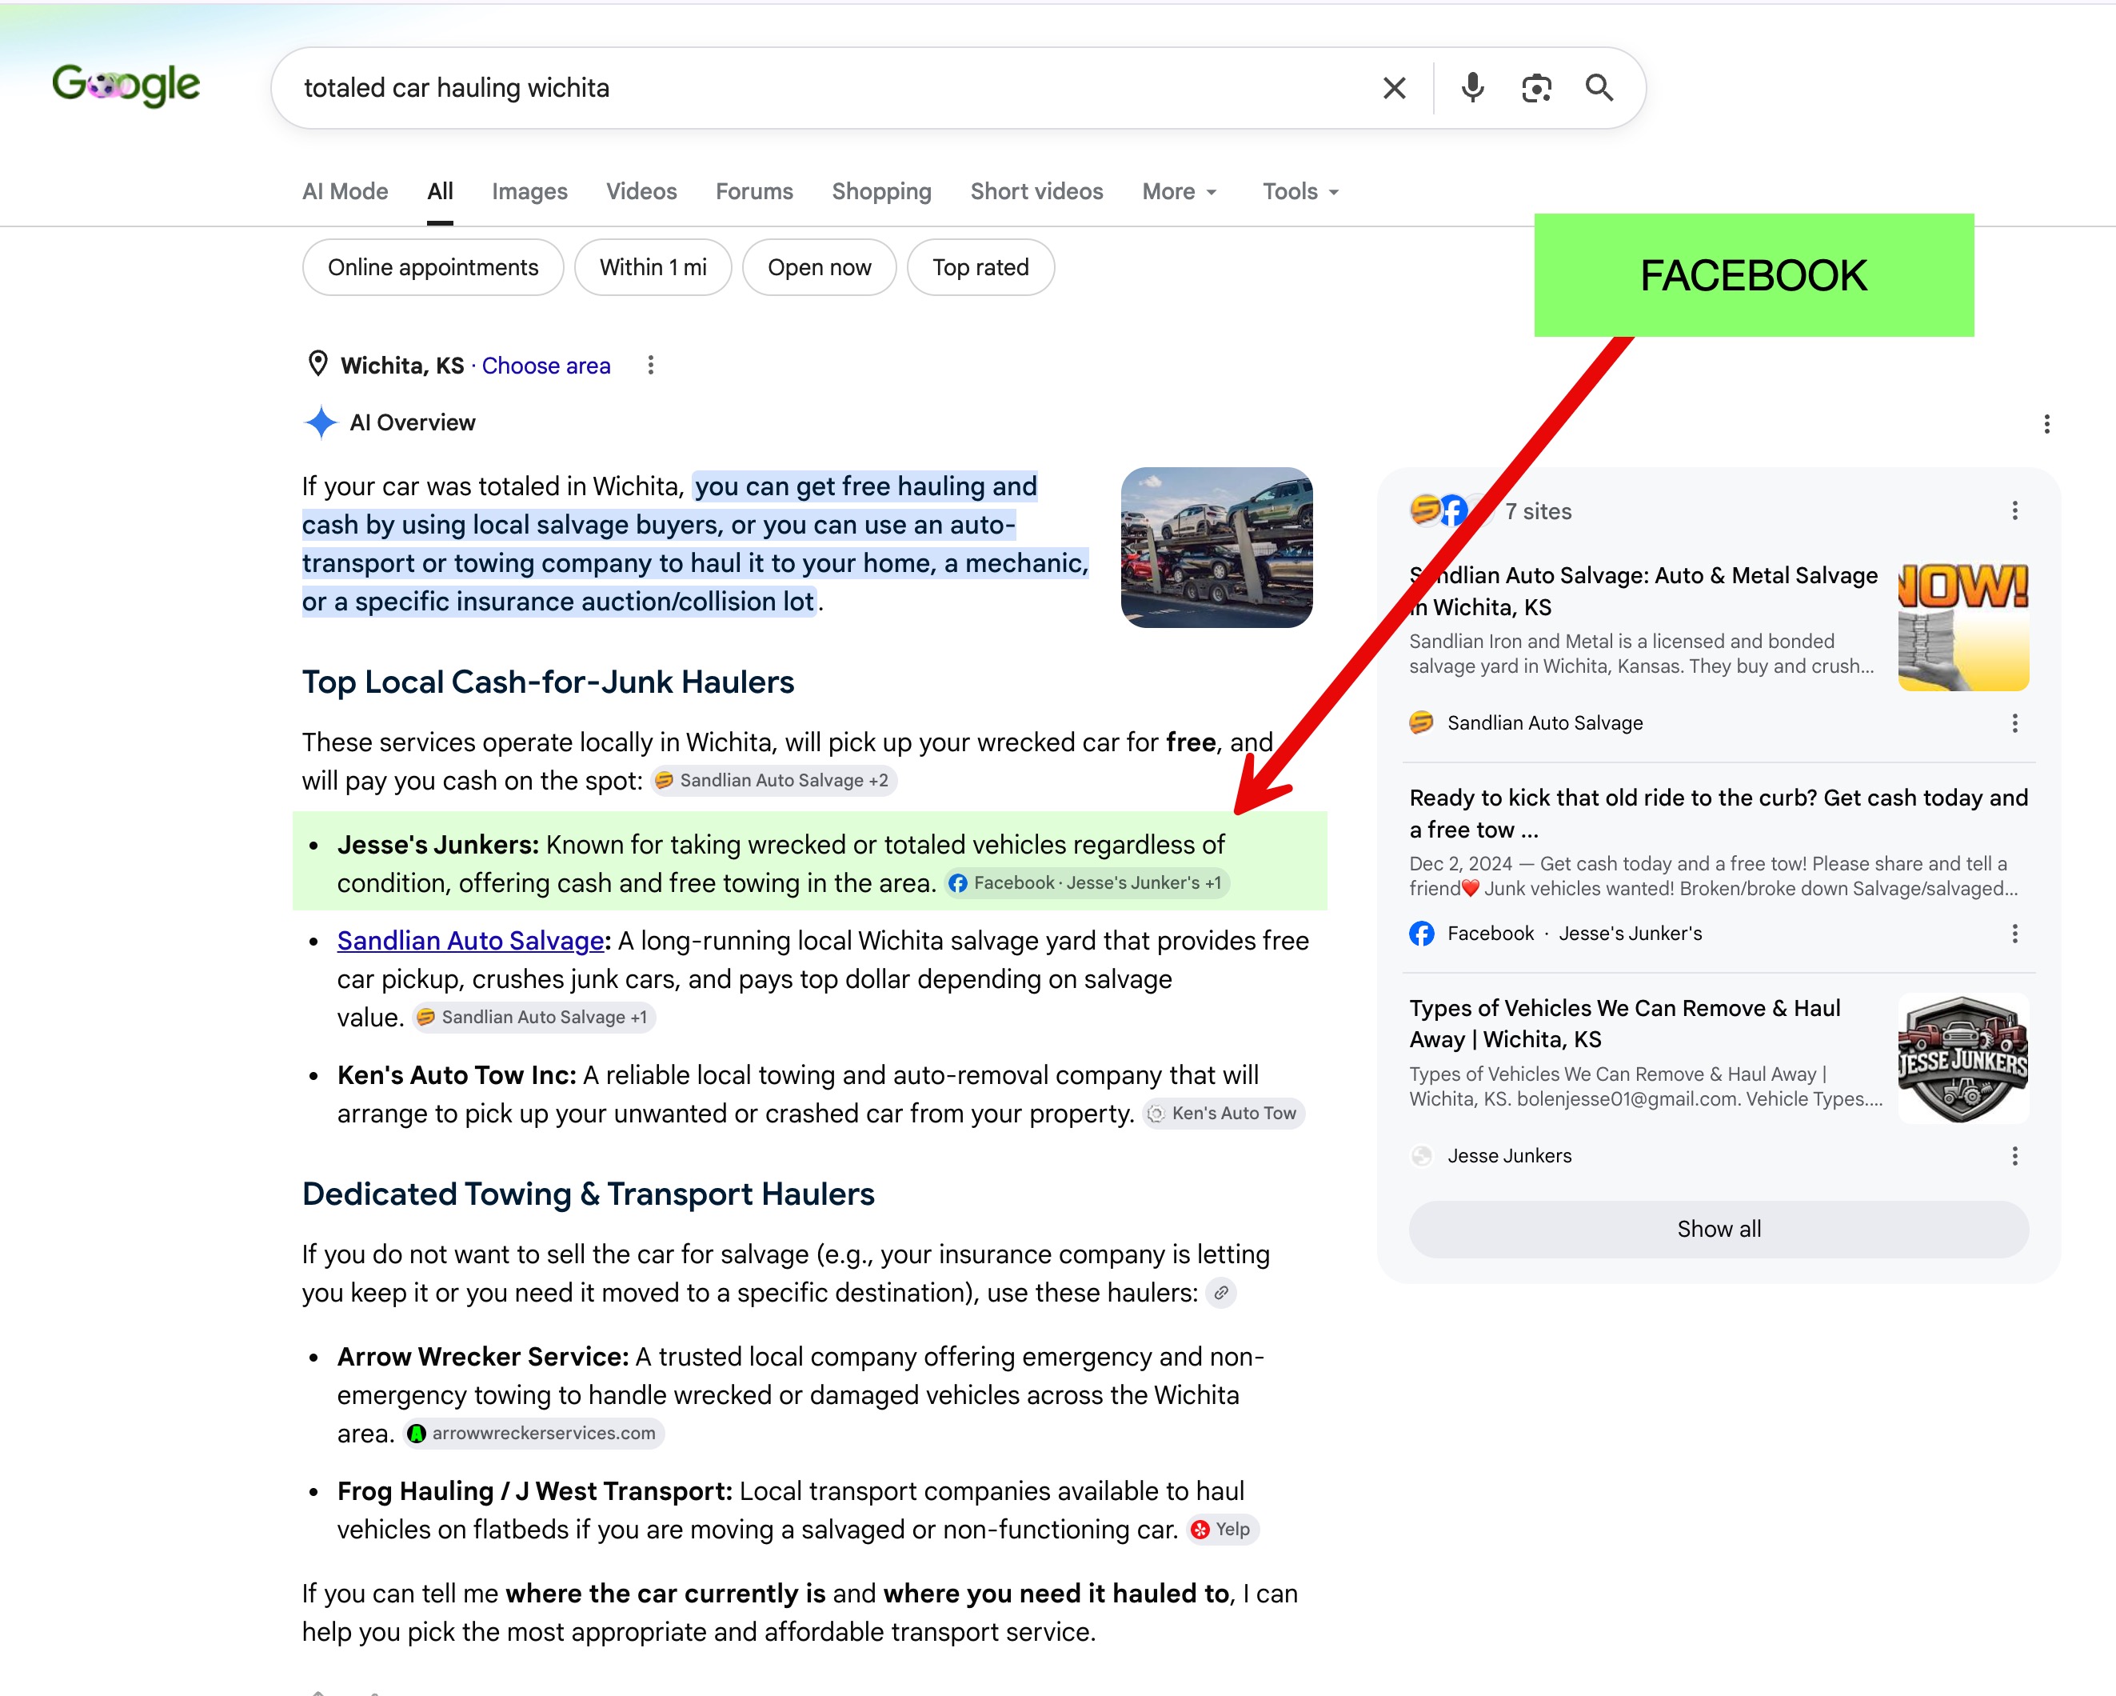
Task: Click the arrowwreckerservices.com source chip
Action: coord(534,1434)
